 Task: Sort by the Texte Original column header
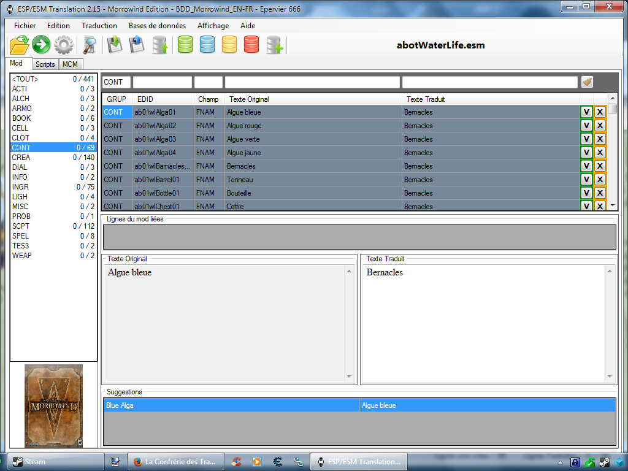click(x=313, y=99)
